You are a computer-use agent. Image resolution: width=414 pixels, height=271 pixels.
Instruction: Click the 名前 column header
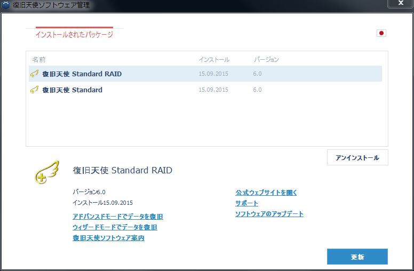tap(39, 60)
